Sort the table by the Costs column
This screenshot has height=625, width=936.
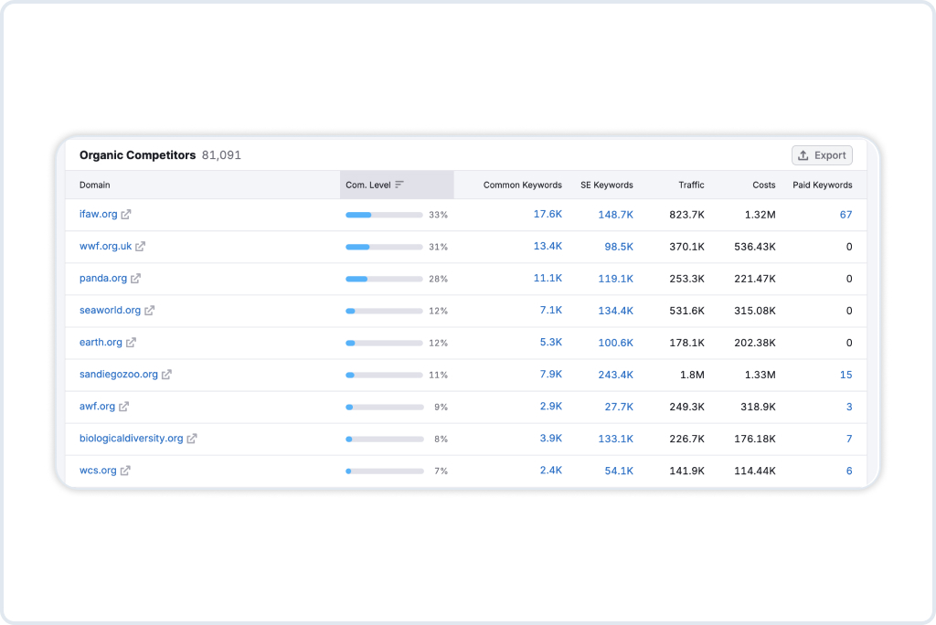pos(763,184)
